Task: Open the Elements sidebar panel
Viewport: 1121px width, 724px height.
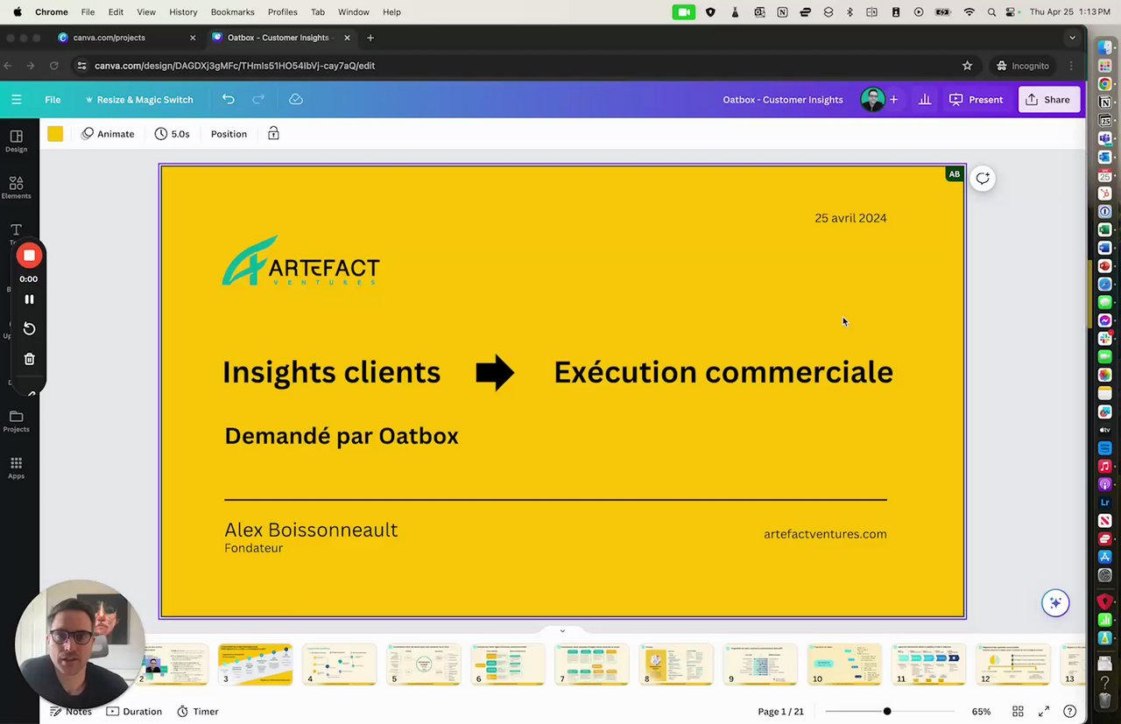Action: [16, 187]
